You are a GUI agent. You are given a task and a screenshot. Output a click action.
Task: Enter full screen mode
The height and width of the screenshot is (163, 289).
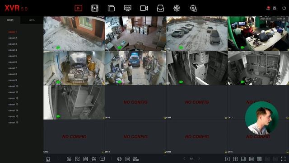click(x=283, y=159)
